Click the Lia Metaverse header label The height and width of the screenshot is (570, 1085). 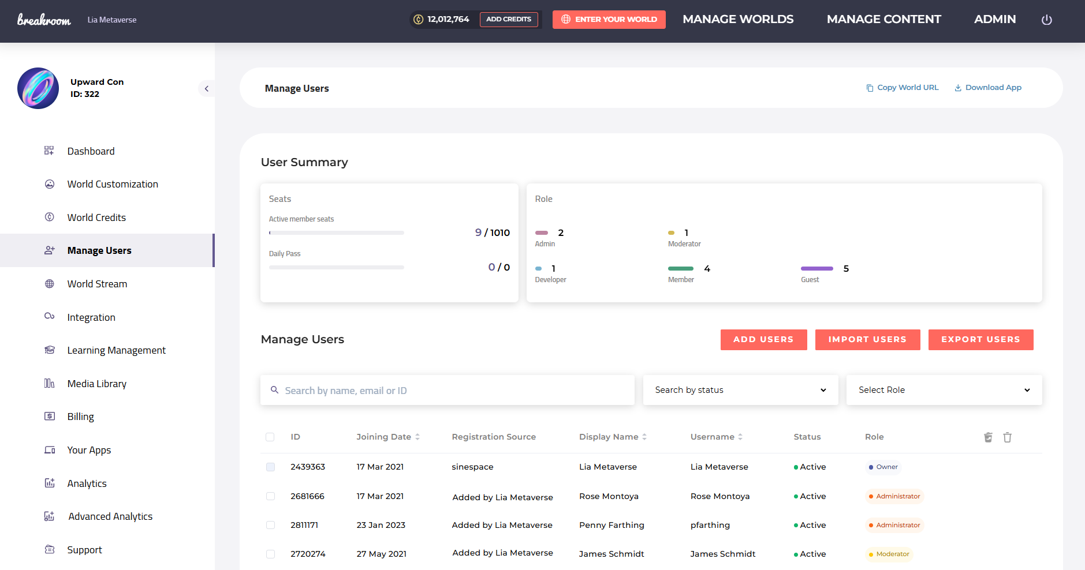112,20
